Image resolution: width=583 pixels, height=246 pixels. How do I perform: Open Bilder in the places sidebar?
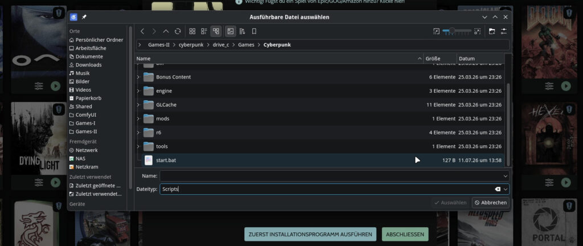click(79, 81)
